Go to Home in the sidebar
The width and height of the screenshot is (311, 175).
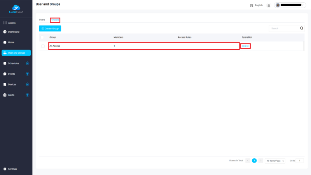click(16, 42)
